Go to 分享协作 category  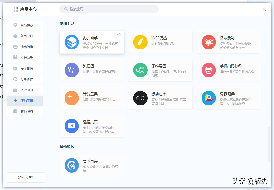click(25, 79)
